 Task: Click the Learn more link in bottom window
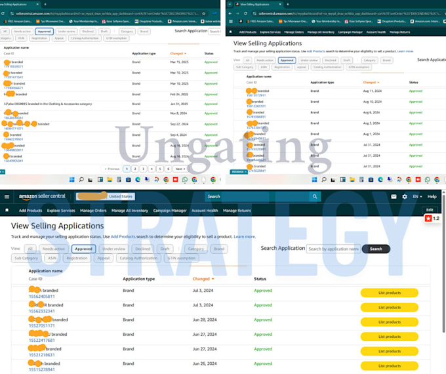point(245,236)
